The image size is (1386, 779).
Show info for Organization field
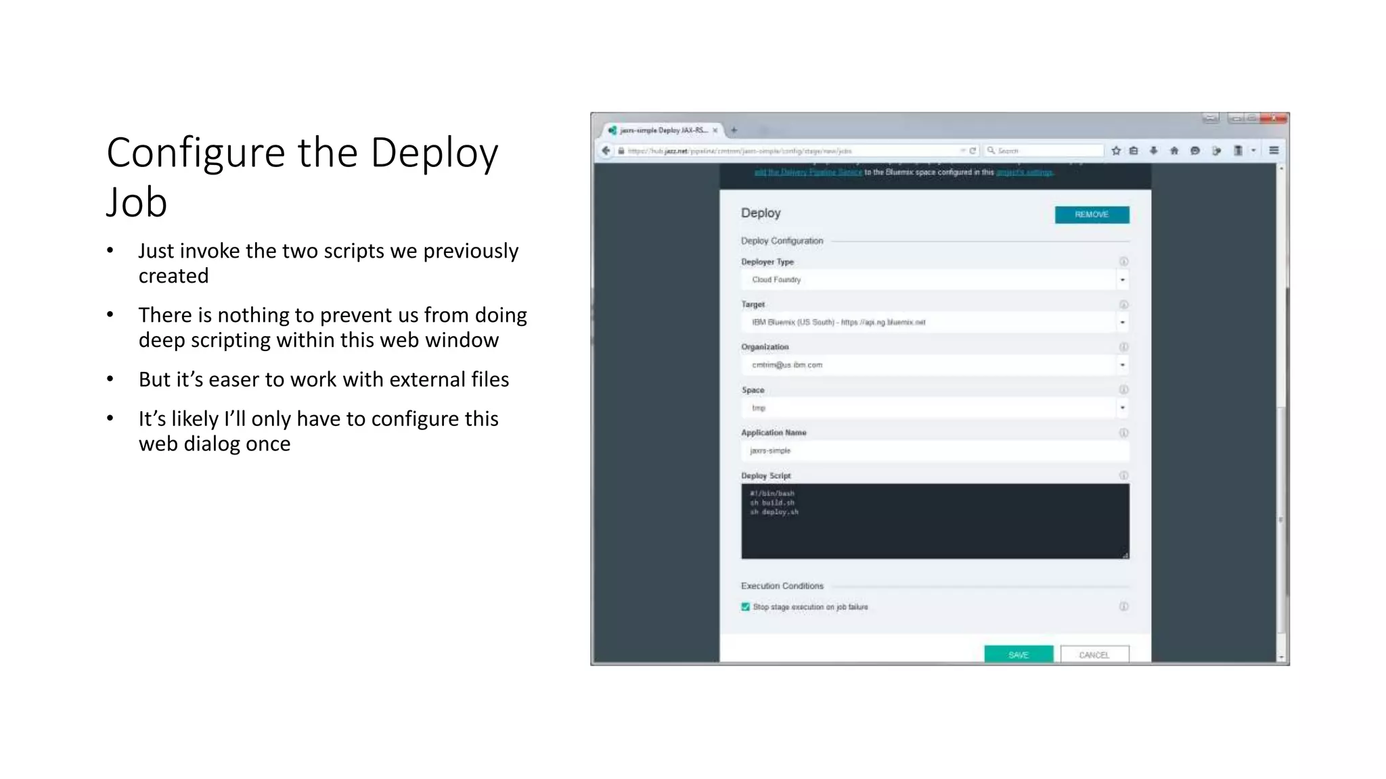coord(1123,347)
